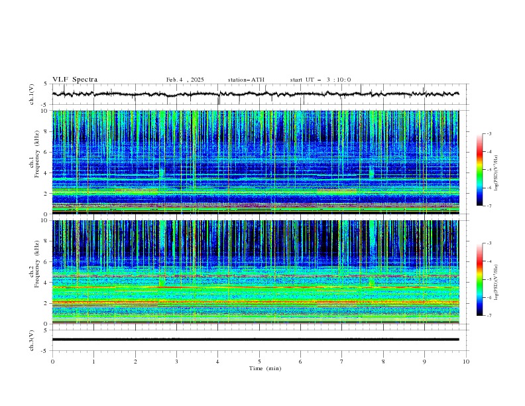Click the "ch.3(V)" axis label
Screen dimensions: 525x406
(x=32, y=340)
